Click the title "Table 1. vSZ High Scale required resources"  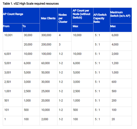31,4
